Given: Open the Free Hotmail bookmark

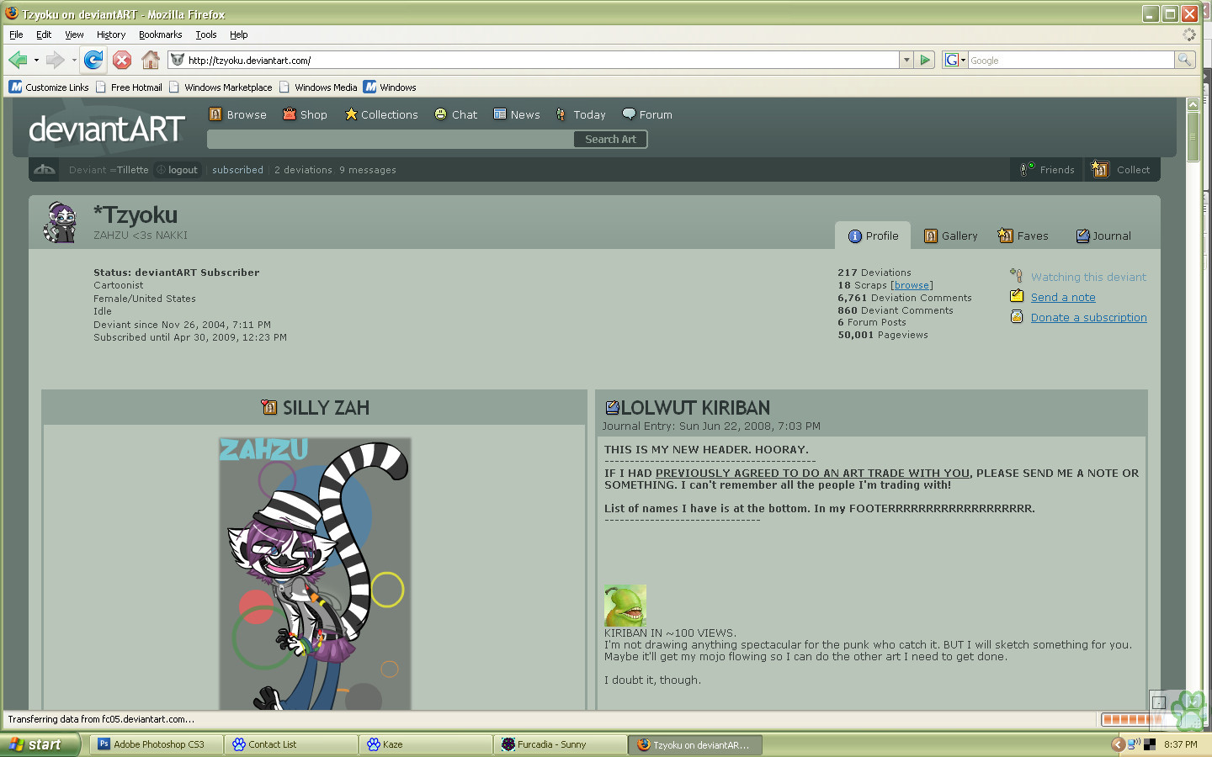Looking at the screenshot, I should click(x=129, y=87).
